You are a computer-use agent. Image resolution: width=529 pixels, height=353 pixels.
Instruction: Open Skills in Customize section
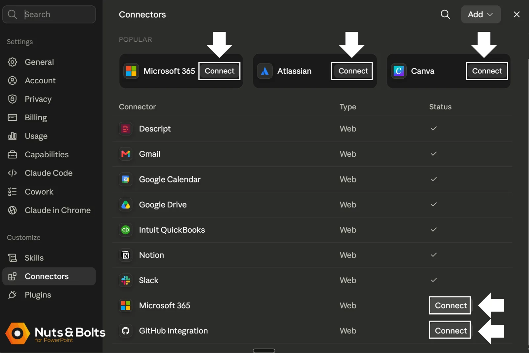[34, 258]
